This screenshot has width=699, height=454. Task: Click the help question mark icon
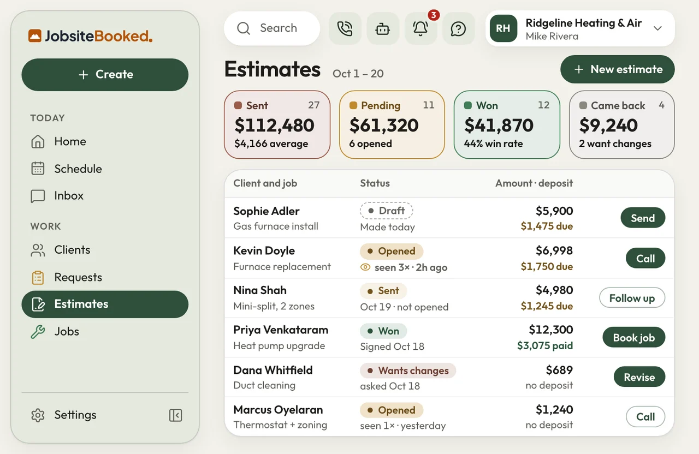pyautogui.click(x=458, y=28)
